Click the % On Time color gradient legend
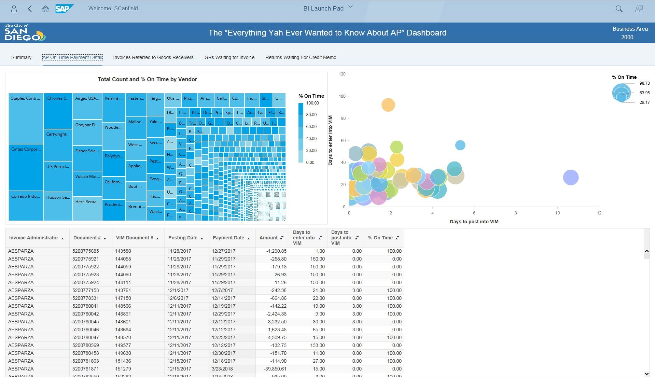Image resolution: width=655 pixels, height=378 pixels. [301, 133]
